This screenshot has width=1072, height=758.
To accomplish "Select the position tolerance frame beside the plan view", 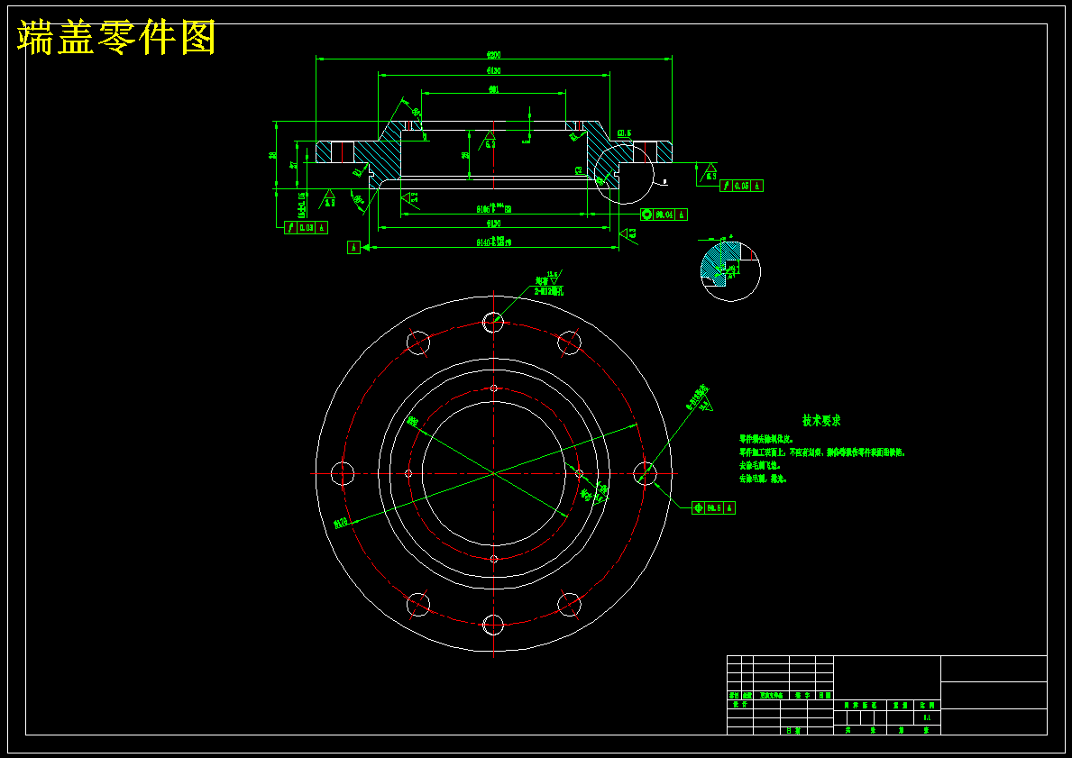I will 713,507.
